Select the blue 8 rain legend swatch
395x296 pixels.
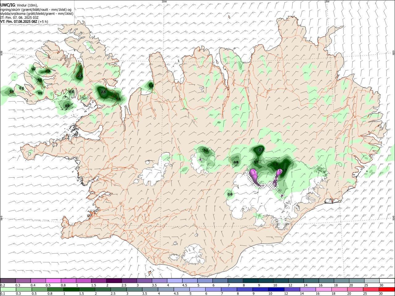point(245,290)
